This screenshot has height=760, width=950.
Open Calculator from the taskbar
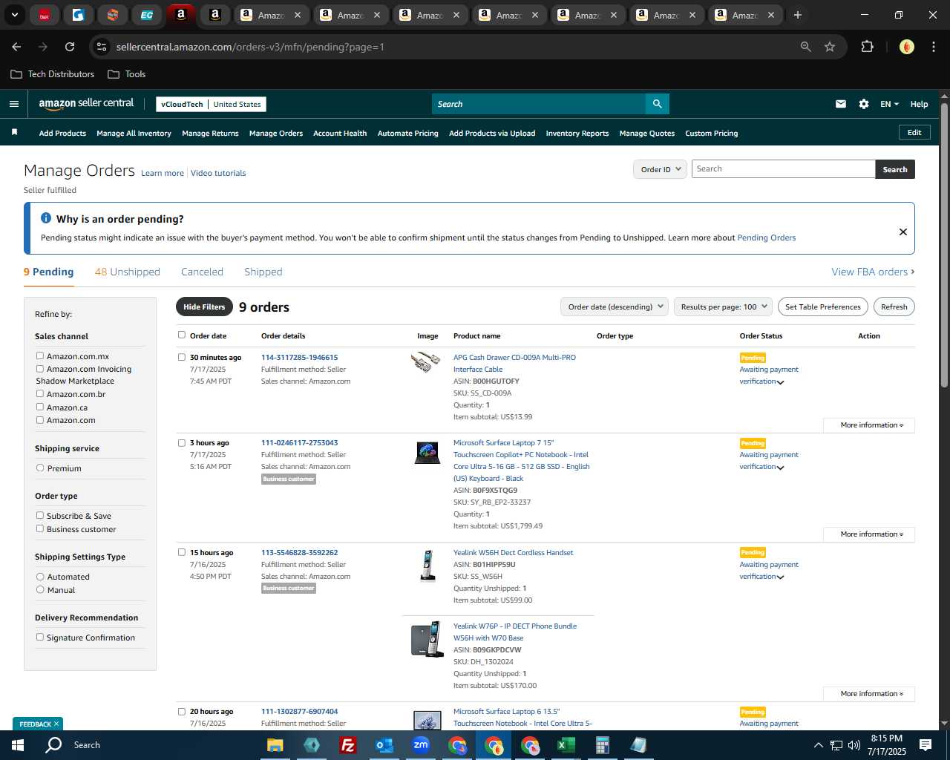[602, 745]
